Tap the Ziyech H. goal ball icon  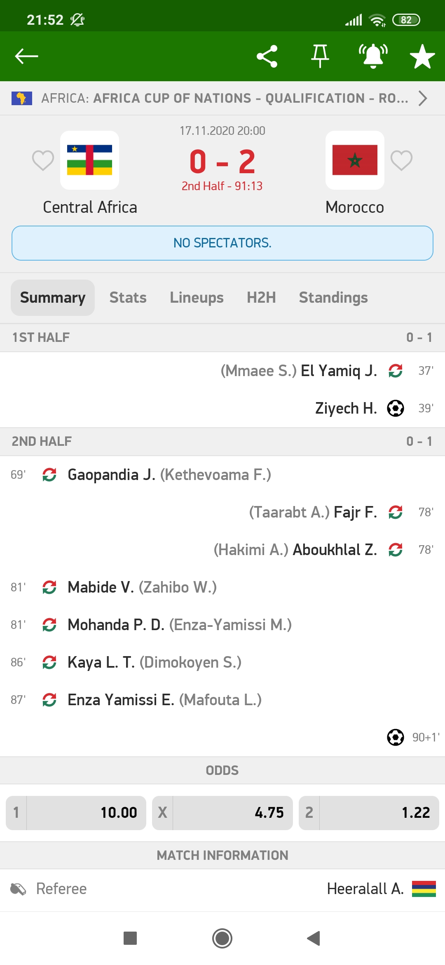point(396,408)
